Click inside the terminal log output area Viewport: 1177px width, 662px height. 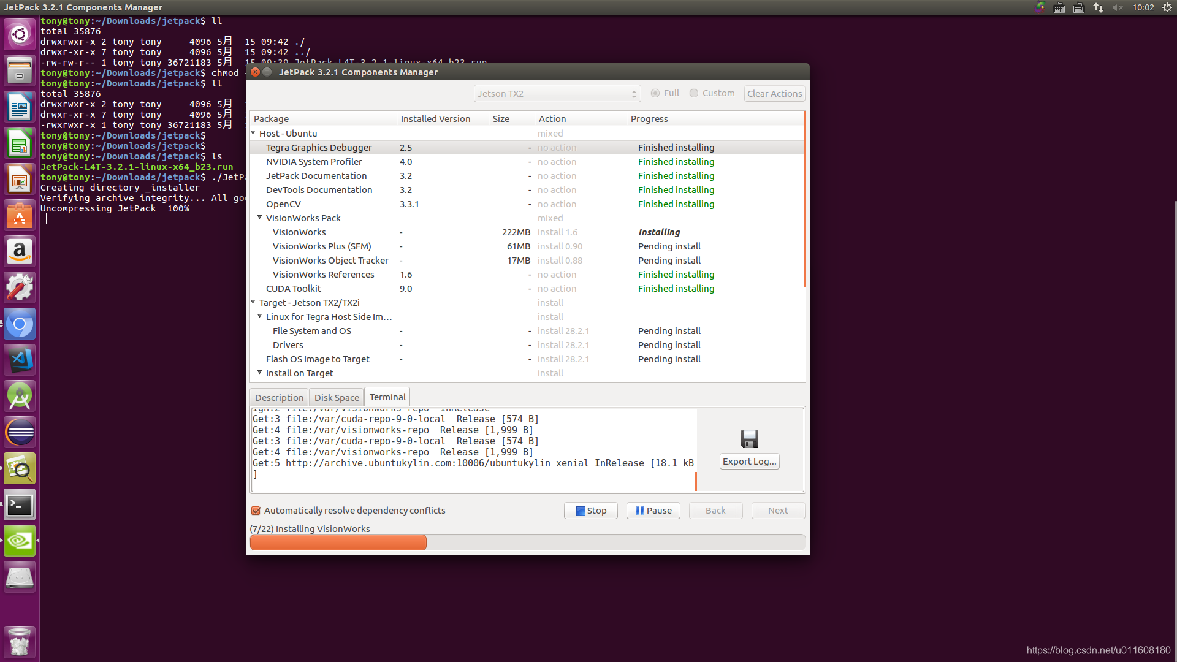(x=473, y=450)
